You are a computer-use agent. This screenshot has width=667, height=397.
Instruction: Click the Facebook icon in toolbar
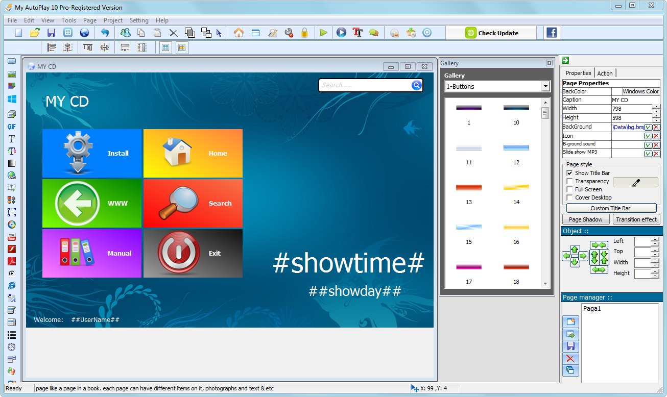tap(552, 33)
